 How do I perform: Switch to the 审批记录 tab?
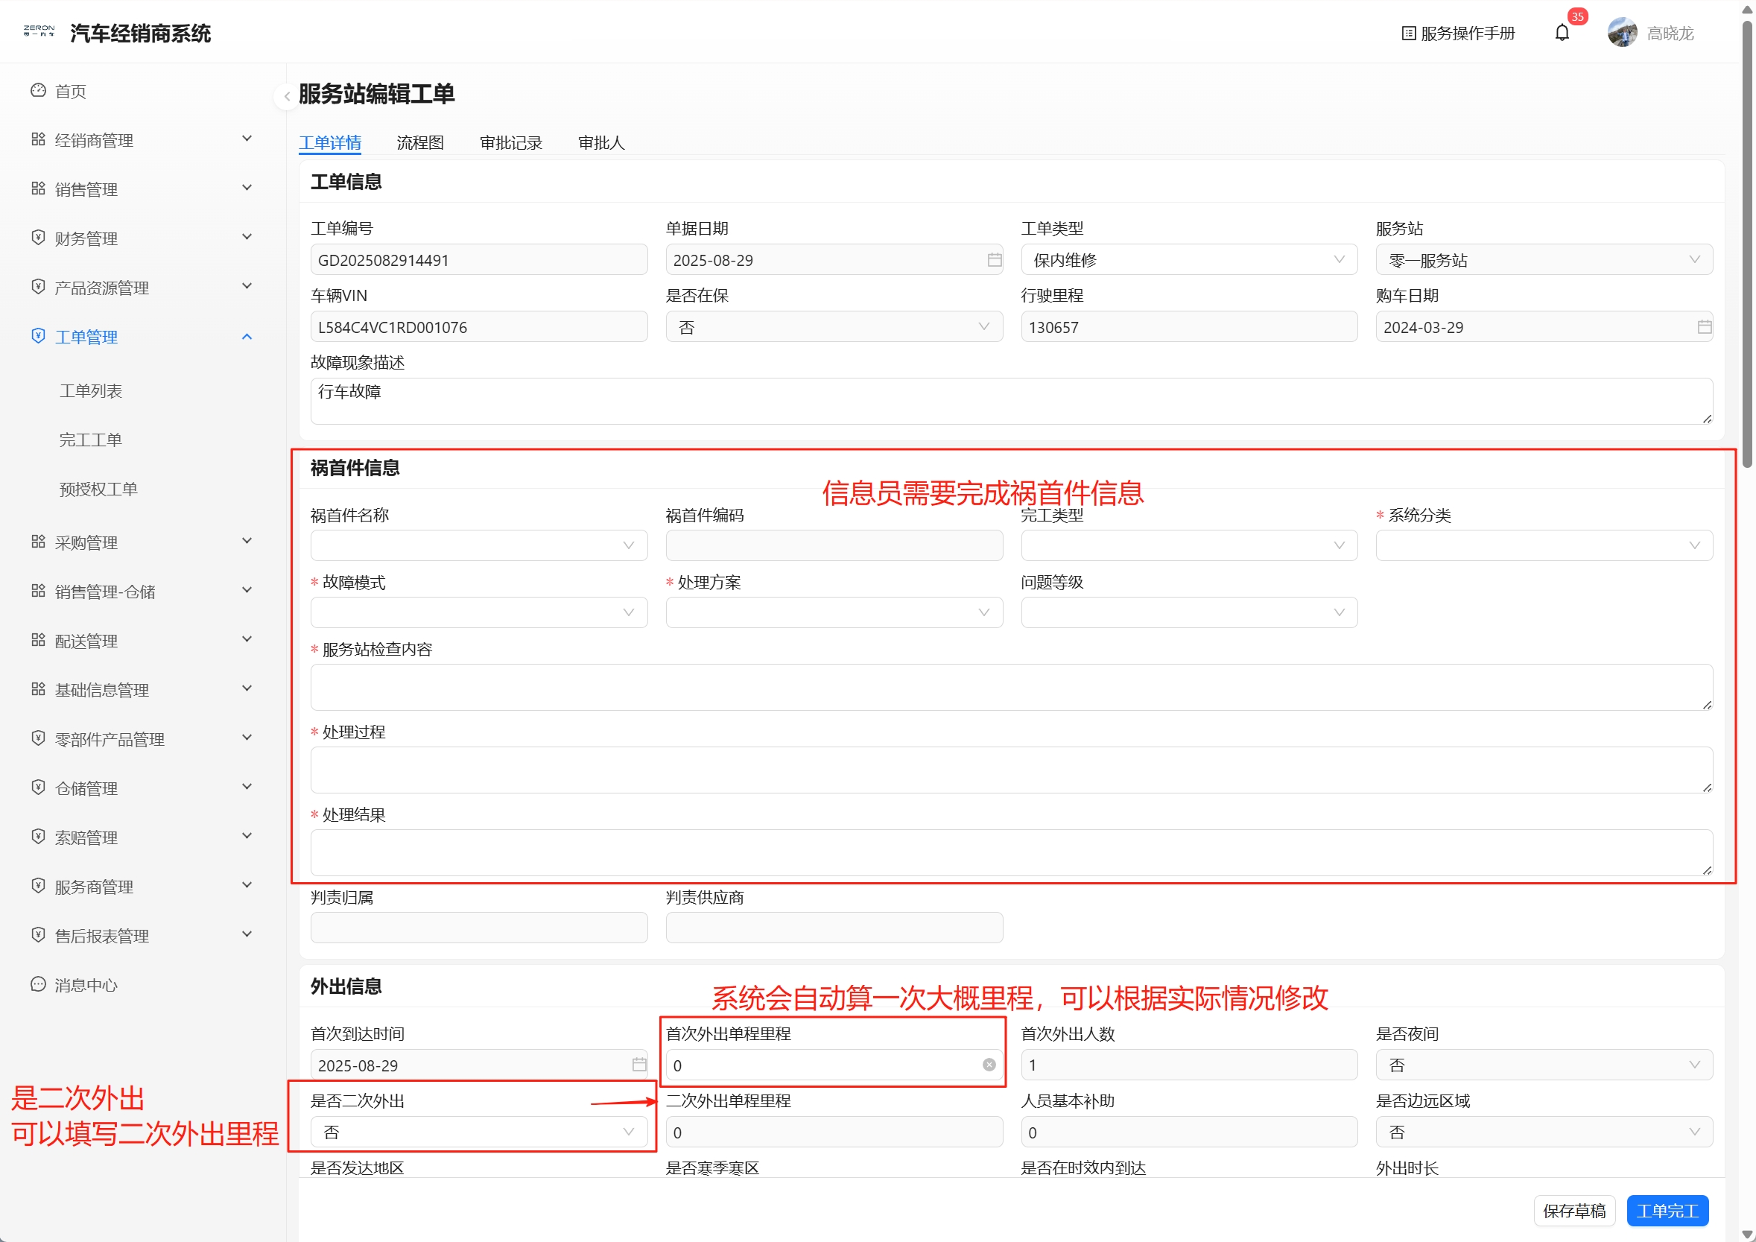[511, 142]
